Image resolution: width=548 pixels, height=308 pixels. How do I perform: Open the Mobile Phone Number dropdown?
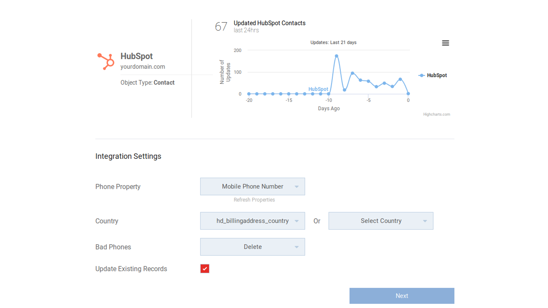coord(252,187)
